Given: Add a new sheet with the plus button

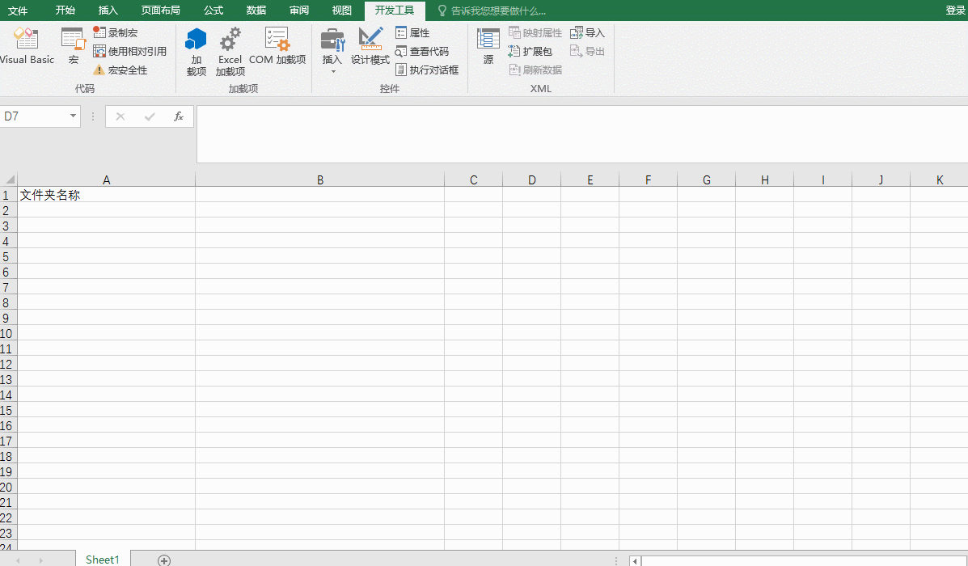Looking at the screenshot, I should [163, 559].
